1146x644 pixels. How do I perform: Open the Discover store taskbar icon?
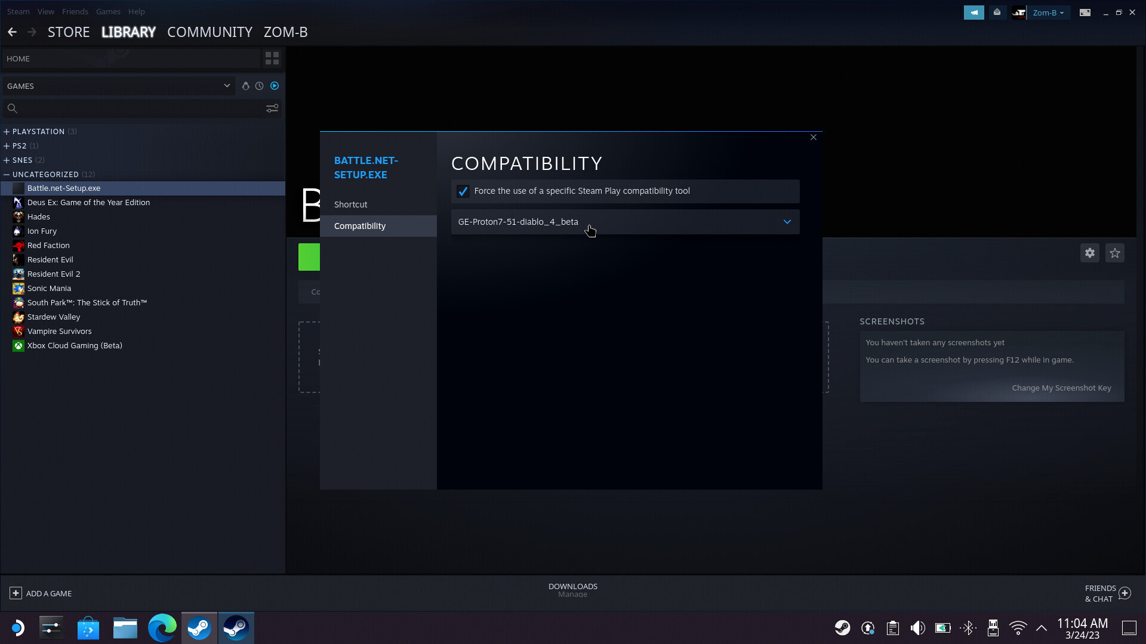[88, 628]
